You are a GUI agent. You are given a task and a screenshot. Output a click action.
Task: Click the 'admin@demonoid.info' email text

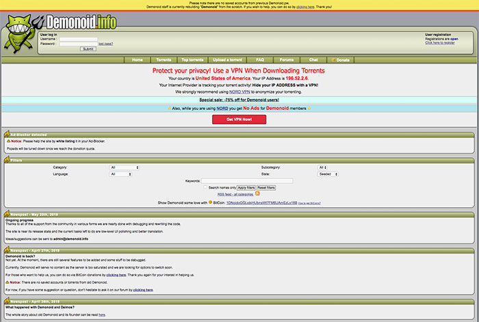click(x=70, y=239)
